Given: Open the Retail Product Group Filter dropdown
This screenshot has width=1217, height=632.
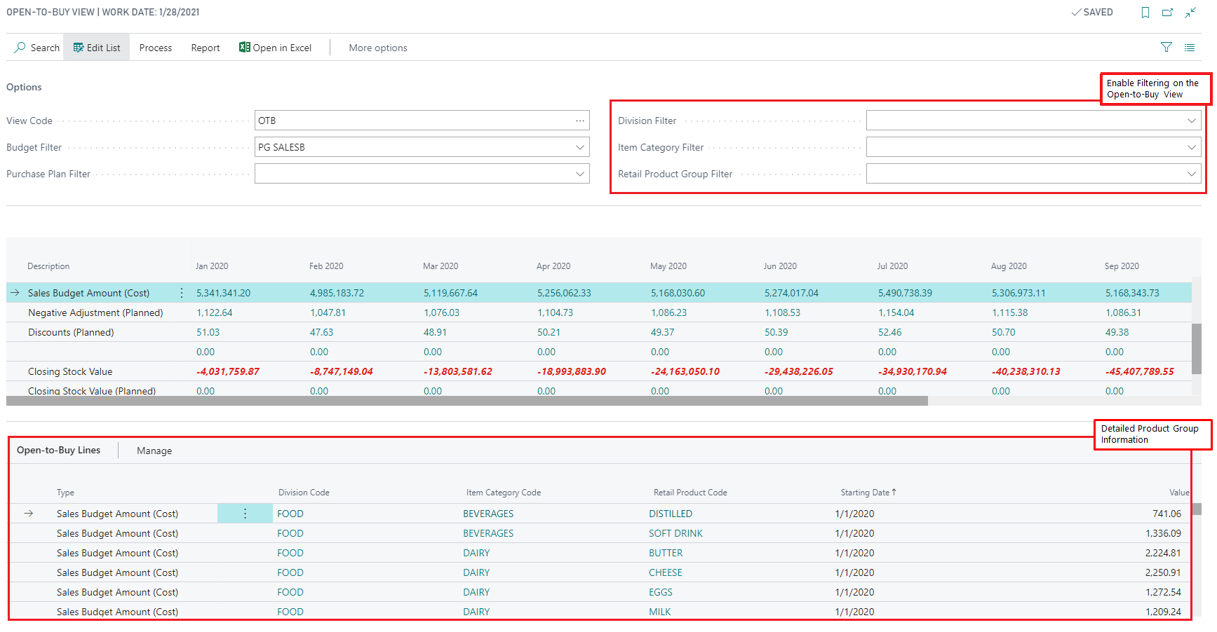Looking at the screenshot, I should [x=1191, y=174].
